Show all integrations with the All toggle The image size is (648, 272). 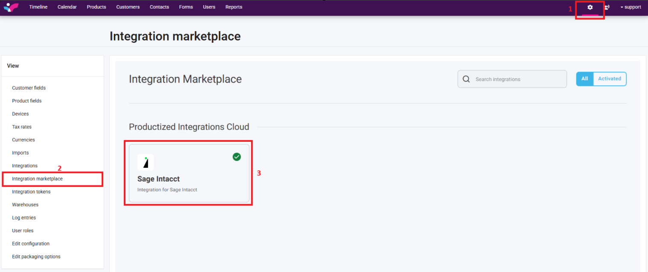pyautogui.click(x=584, y=79)
